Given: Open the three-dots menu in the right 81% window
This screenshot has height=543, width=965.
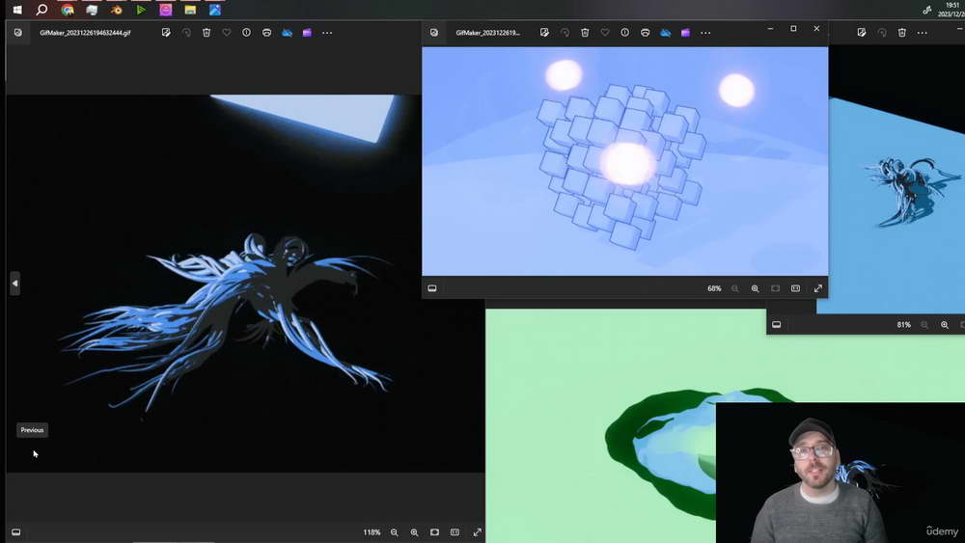Looking at the screenshot, I should (x=922, y=33).
